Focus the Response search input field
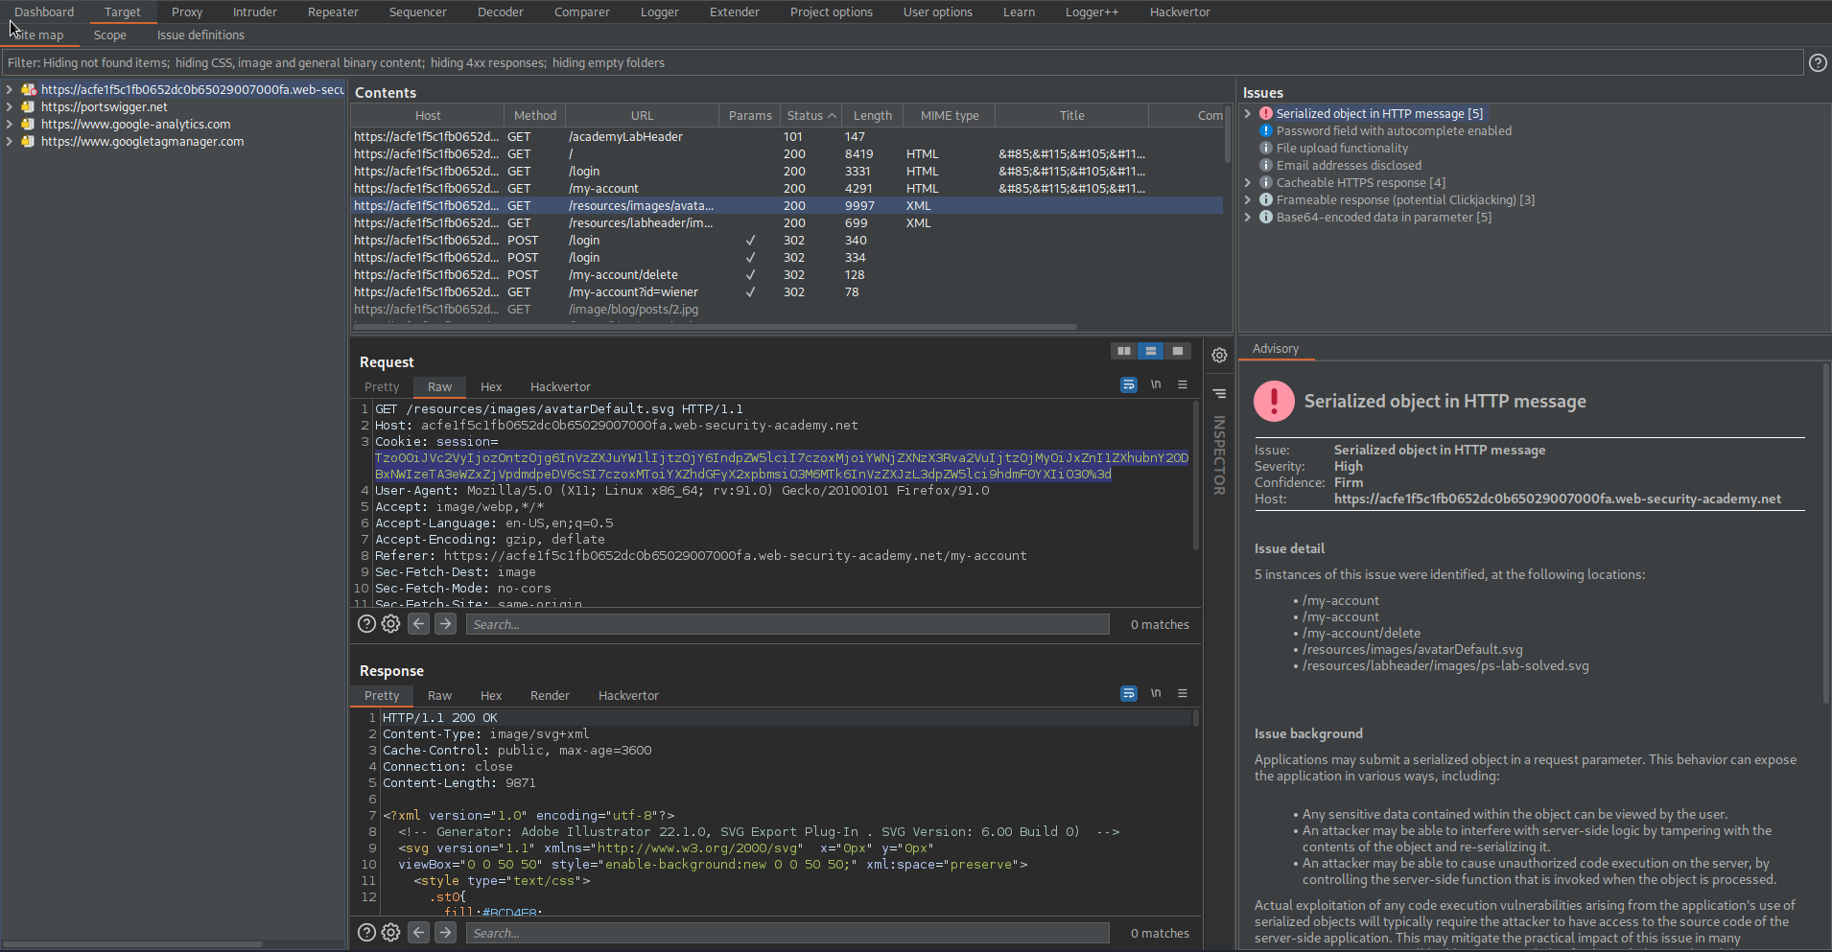Viewport: 1832px width, 952px height. [x=787, y=933]
